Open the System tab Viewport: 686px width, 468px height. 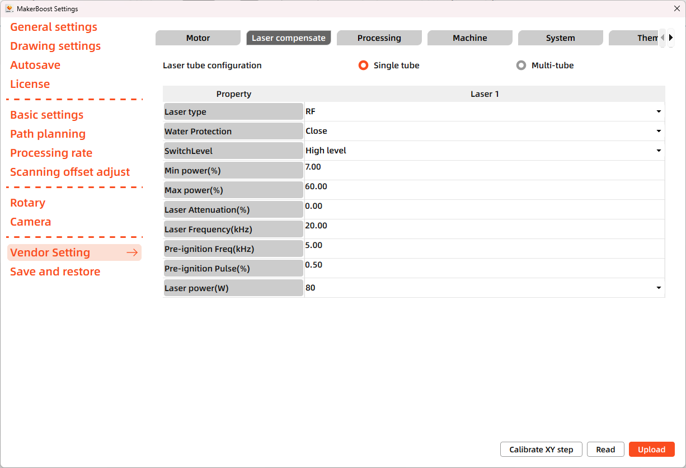pos(560,38)
